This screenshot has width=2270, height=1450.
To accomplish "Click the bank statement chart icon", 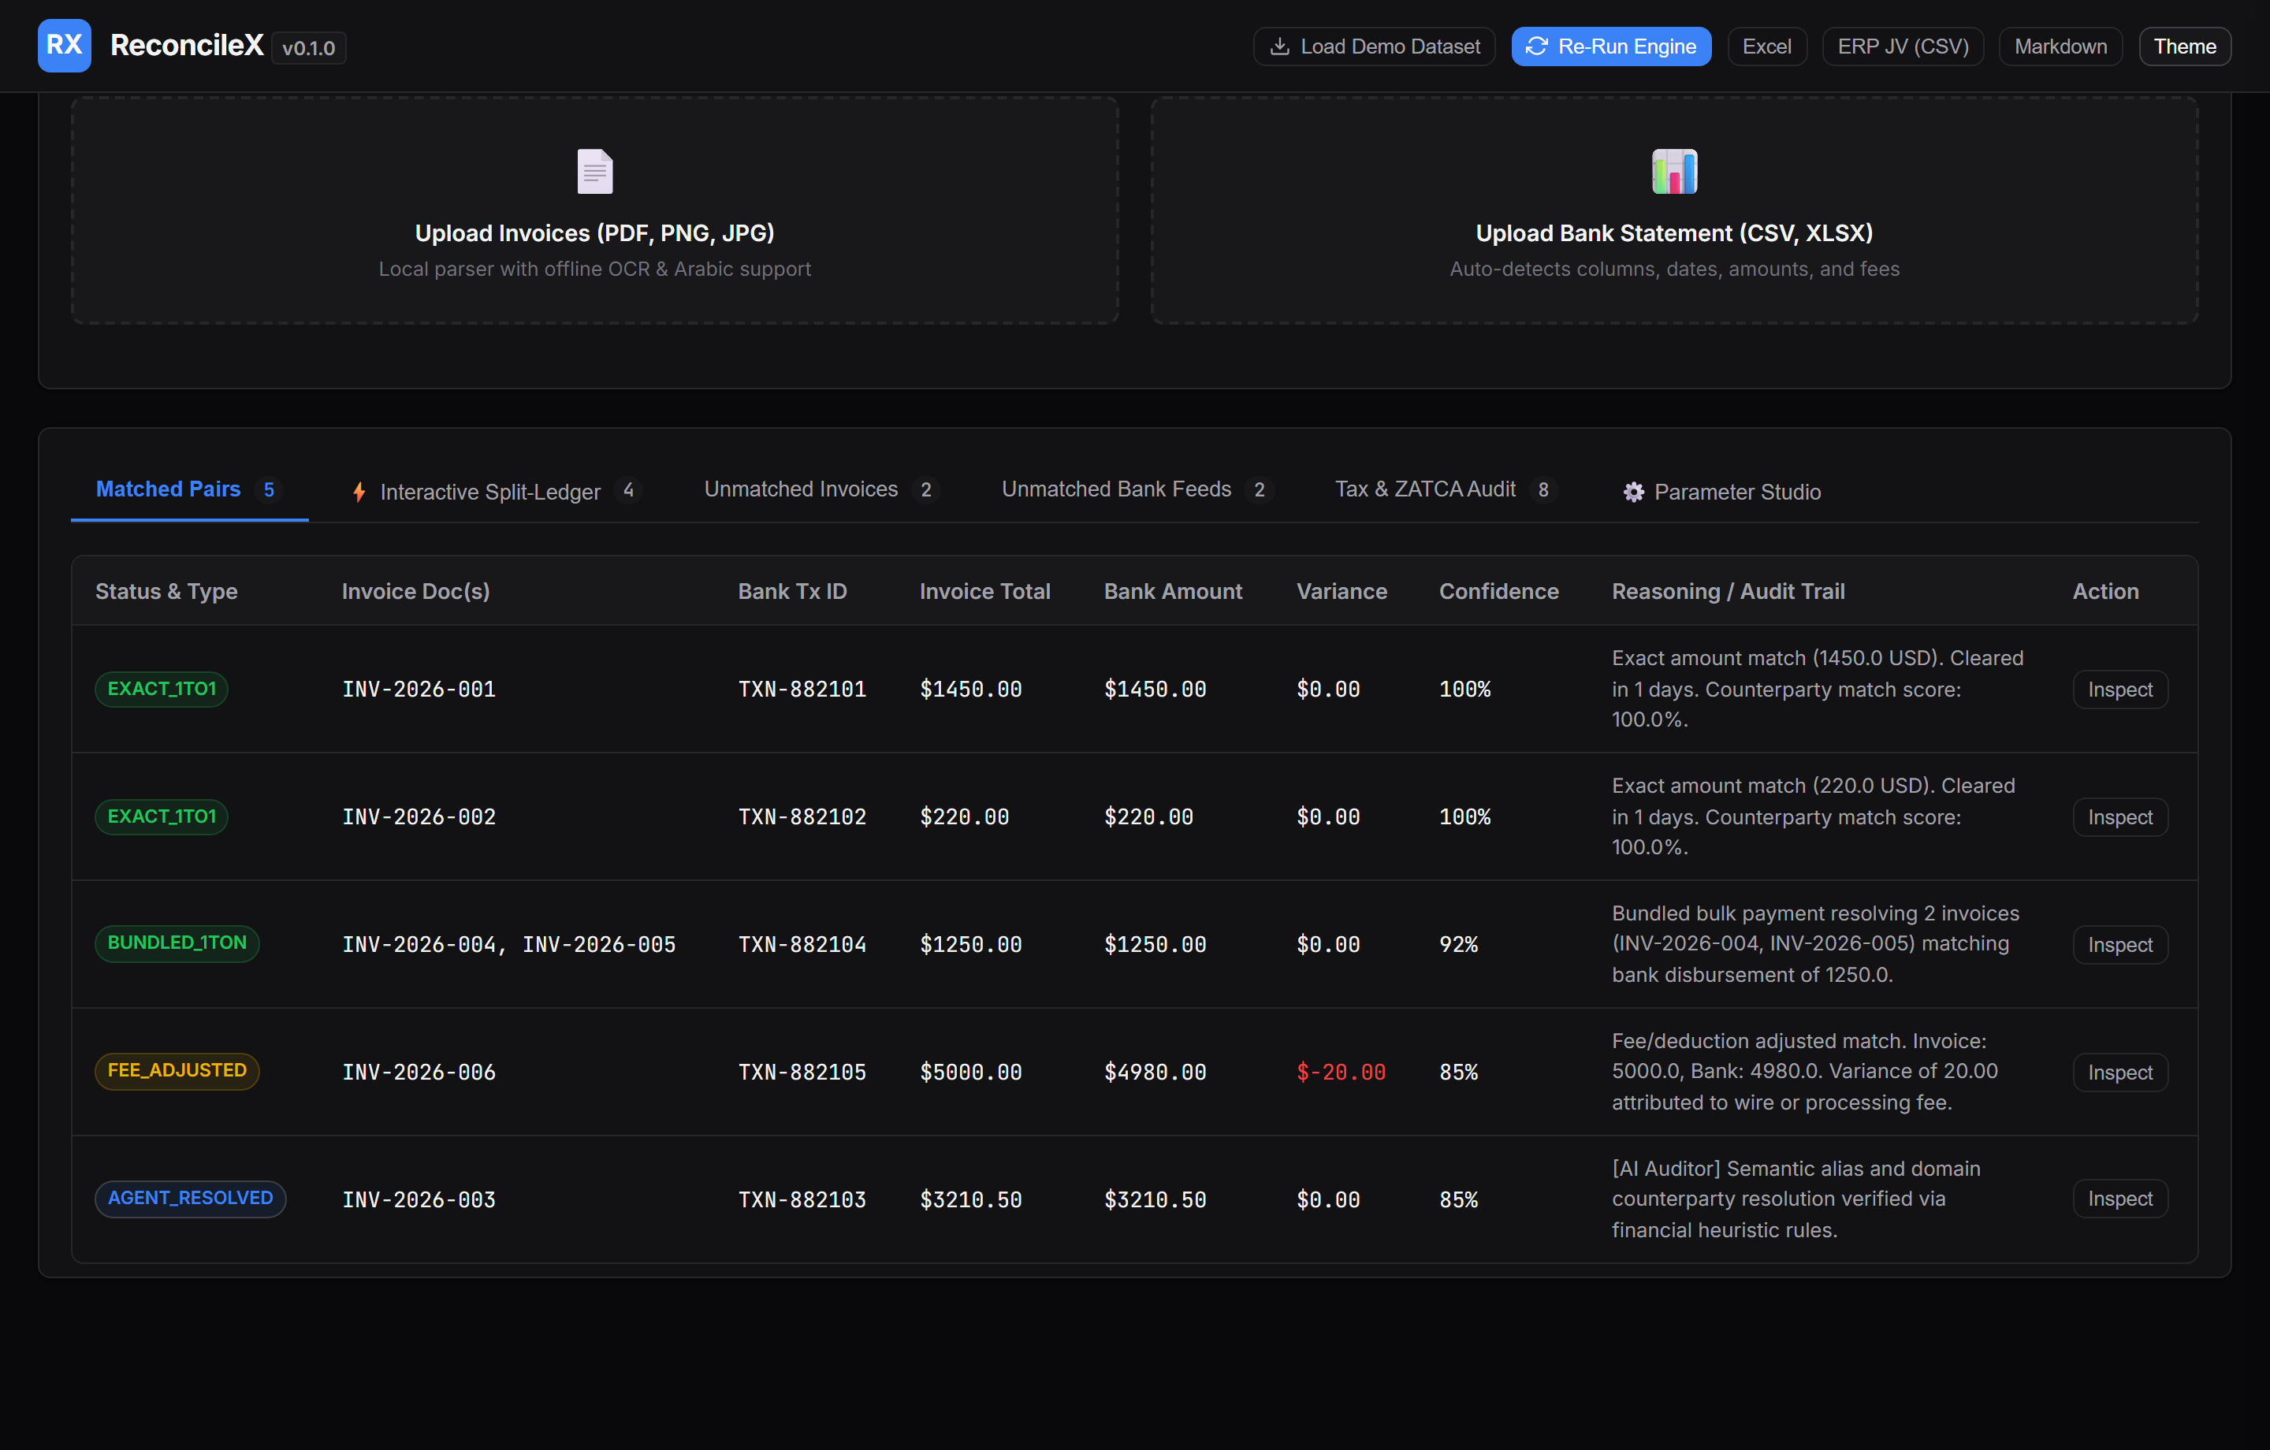I will point(1674,172).
